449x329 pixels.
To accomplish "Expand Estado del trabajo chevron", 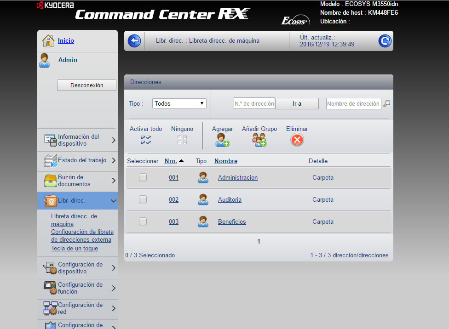I will [x=114, y=160].
